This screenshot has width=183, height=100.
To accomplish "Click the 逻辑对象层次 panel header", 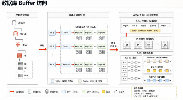I will click(x=23, y=15).
